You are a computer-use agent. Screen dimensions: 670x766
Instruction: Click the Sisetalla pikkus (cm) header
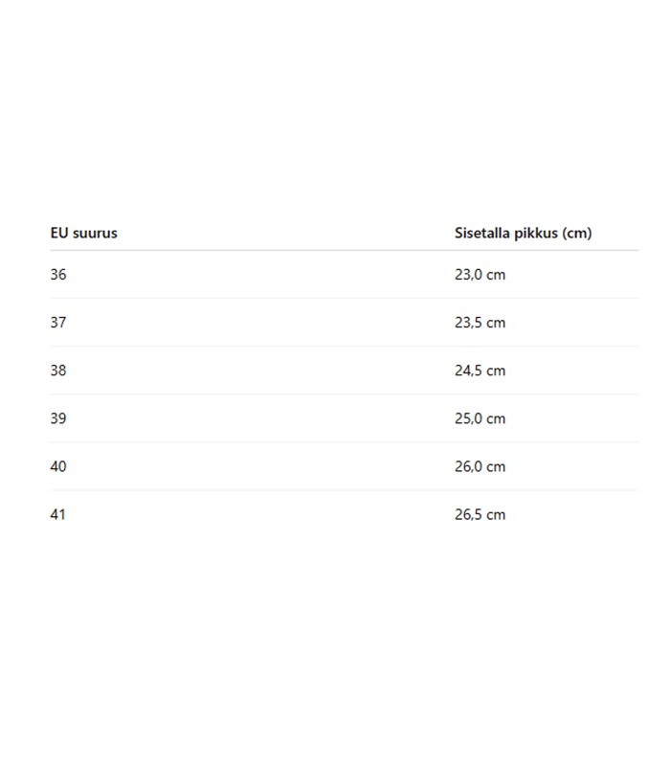coord(523,233)
